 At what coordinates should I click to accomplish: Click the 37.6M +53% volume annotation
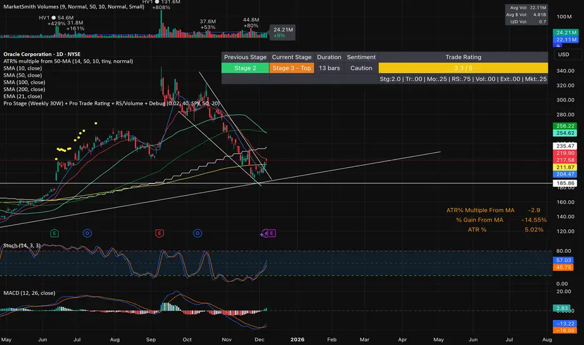(x=207, y=24)
